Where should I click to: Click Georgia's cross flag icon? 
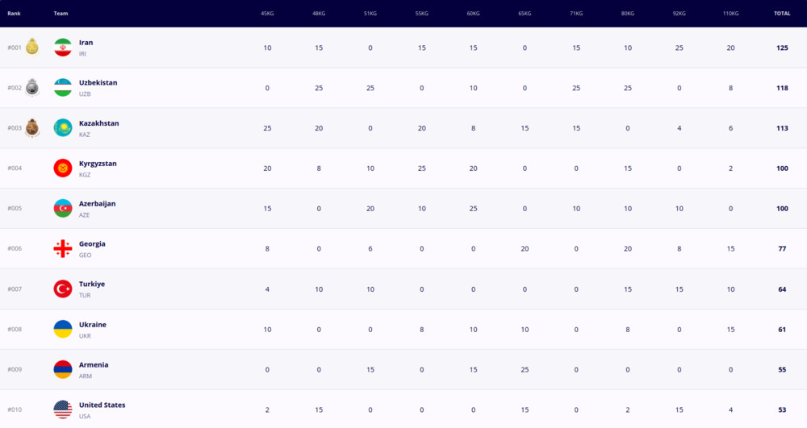click(x=63, y=249)
